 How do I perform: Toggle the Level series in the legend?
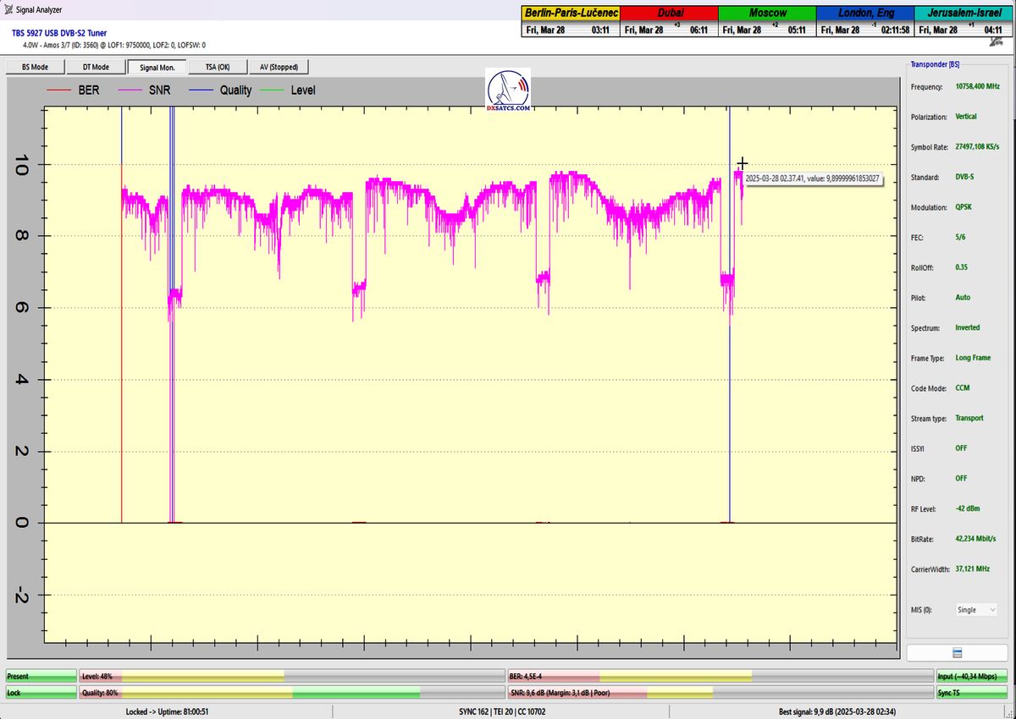(x=288, y=90)
